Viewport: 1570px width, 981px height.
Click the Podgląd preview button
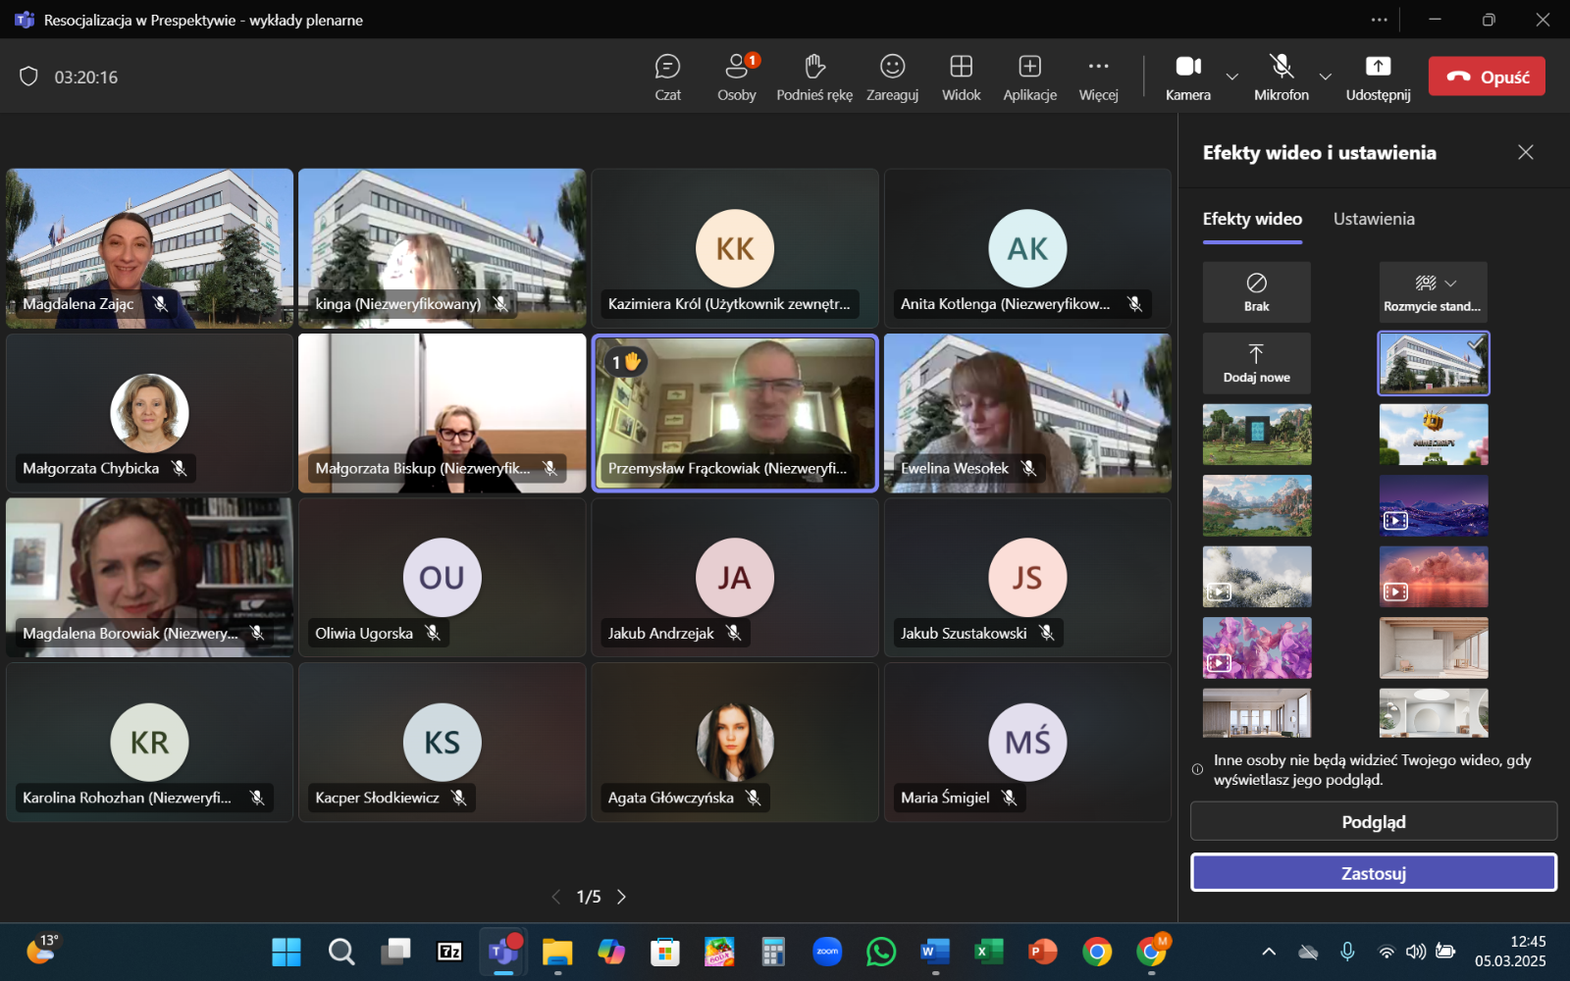click(x=1373, y=821)
